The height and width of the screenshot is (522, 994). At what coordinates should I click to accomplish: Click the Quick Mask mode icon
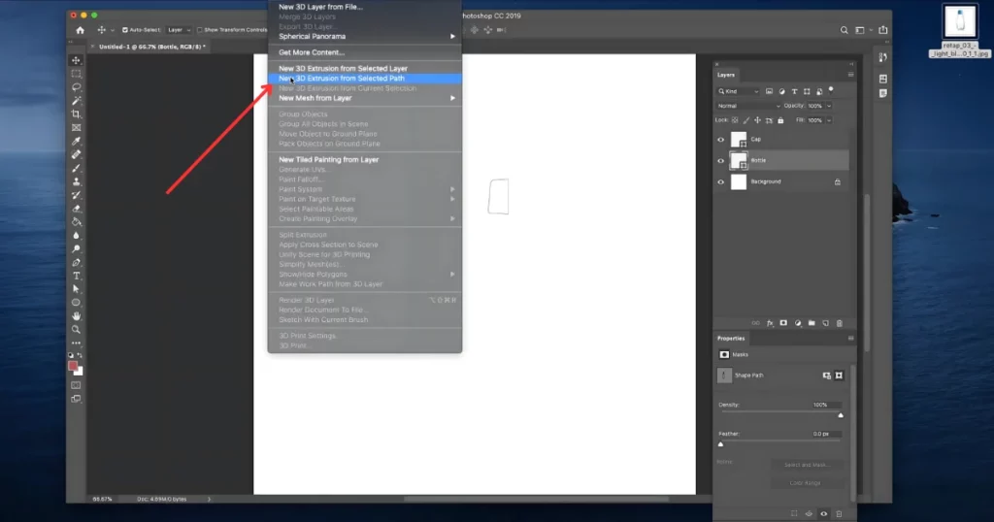[76, 385]
